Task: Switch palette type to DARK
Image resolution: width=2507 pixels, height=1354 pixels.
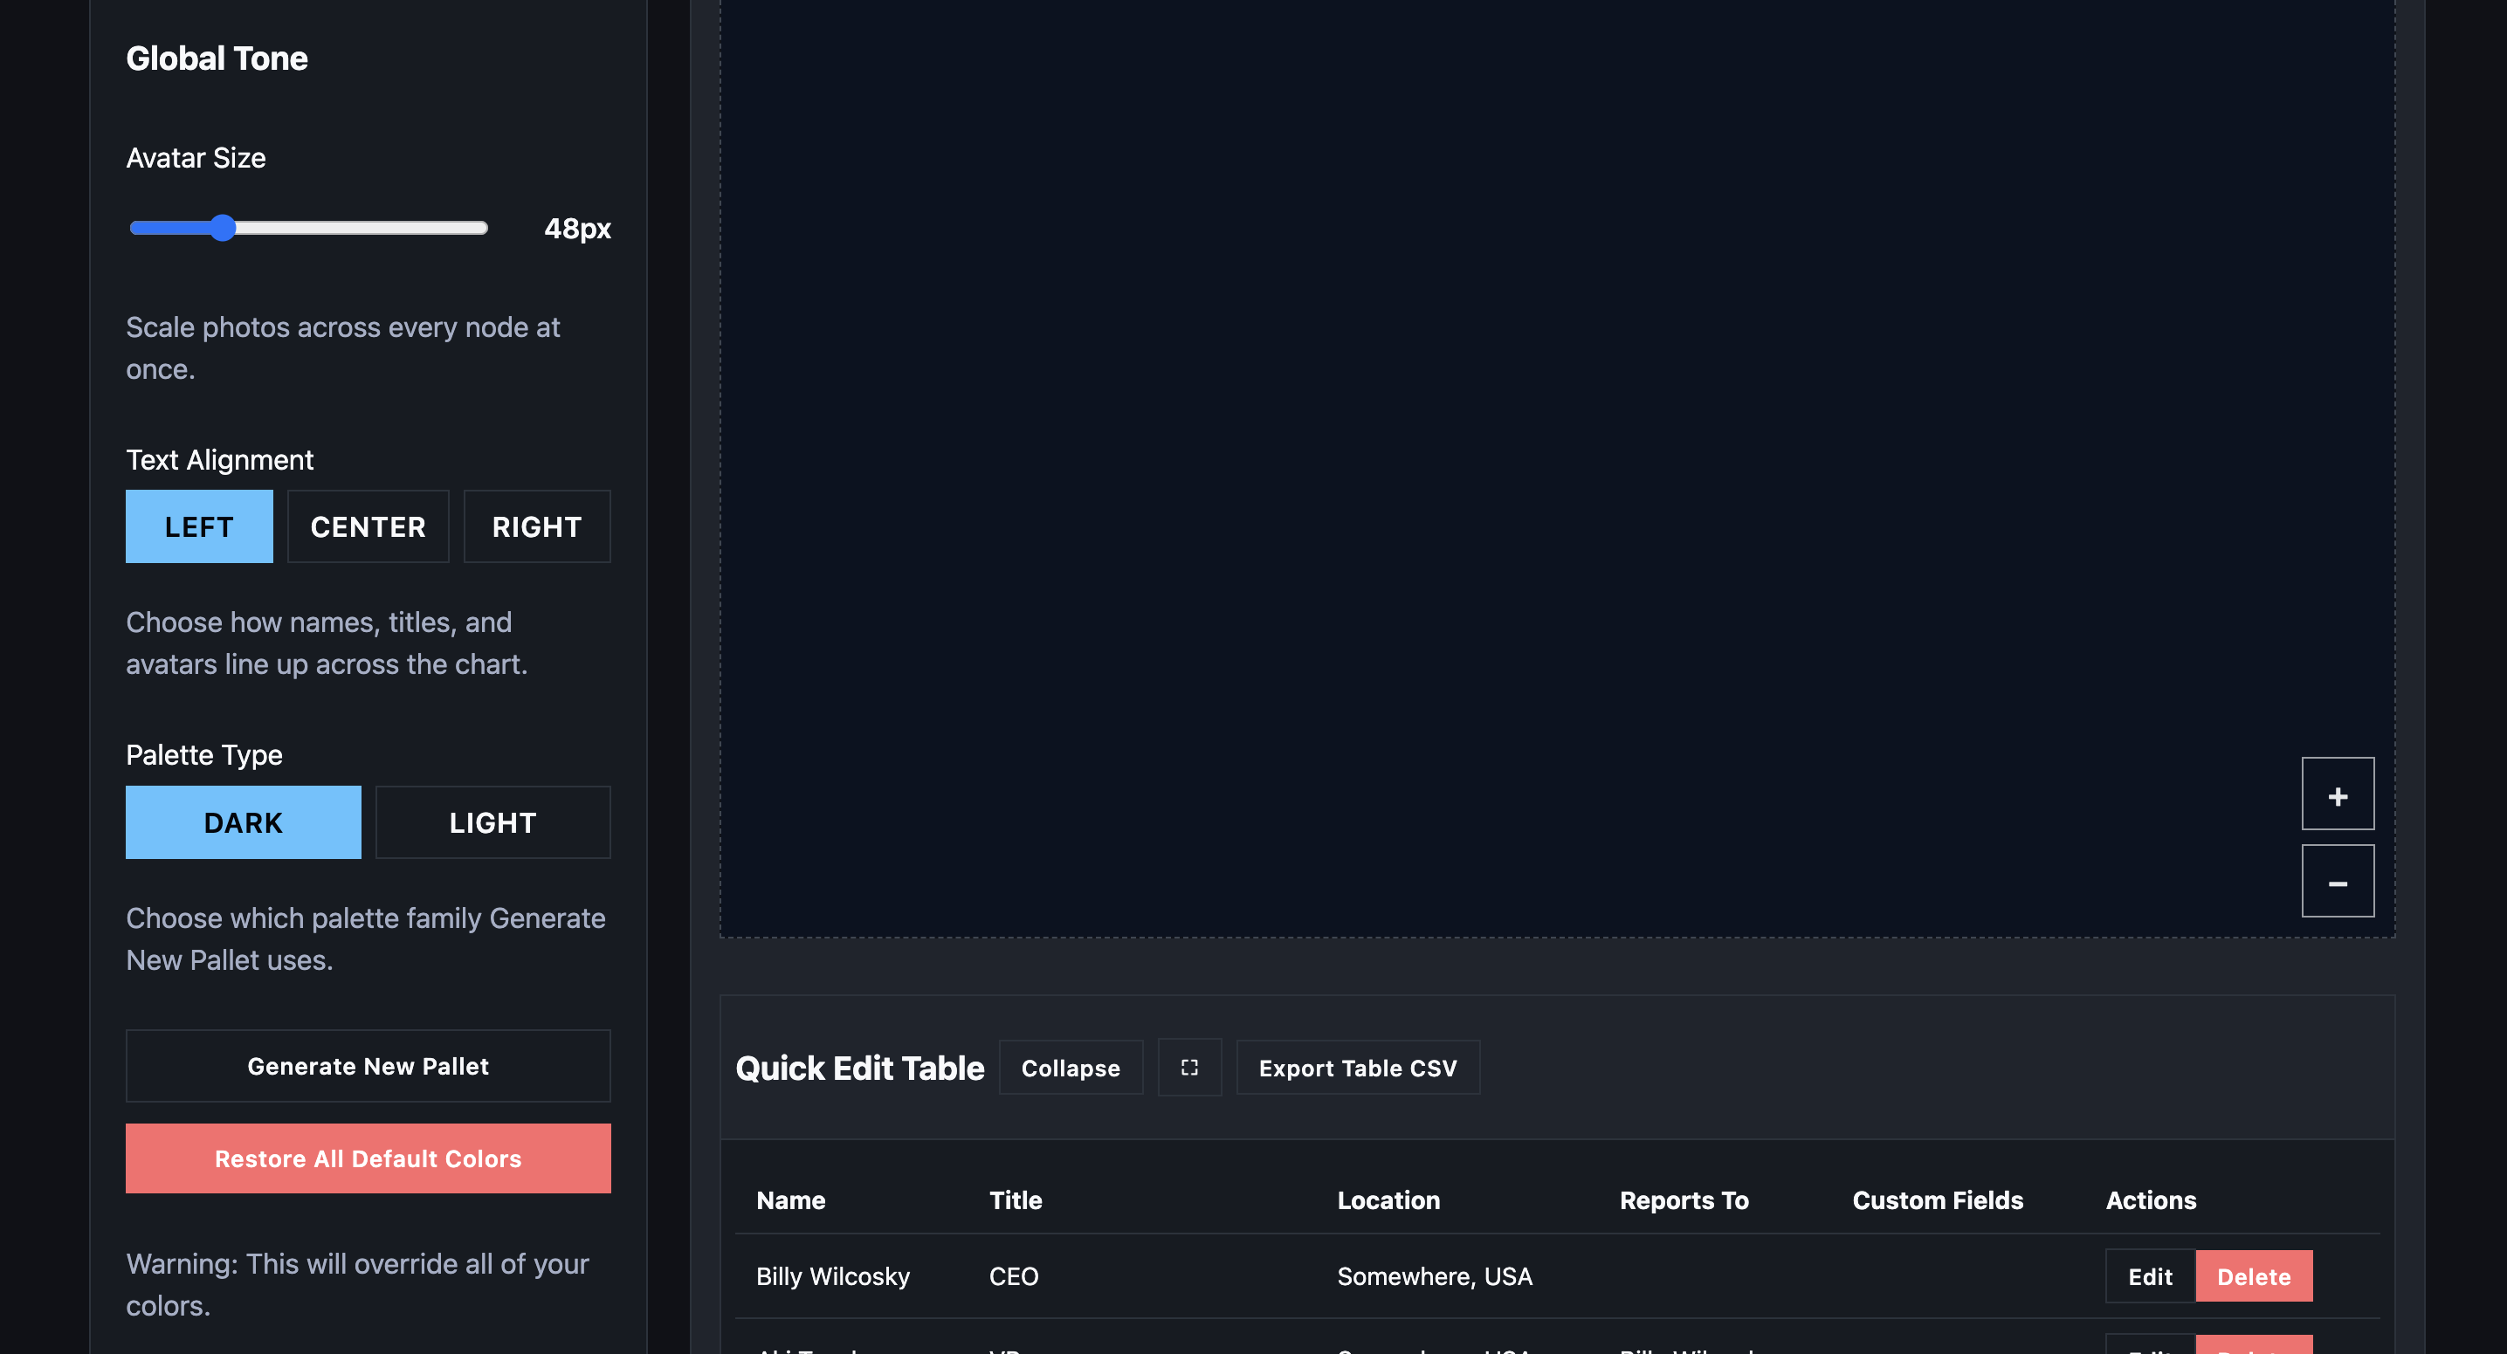Action: (x=243, y=822)
